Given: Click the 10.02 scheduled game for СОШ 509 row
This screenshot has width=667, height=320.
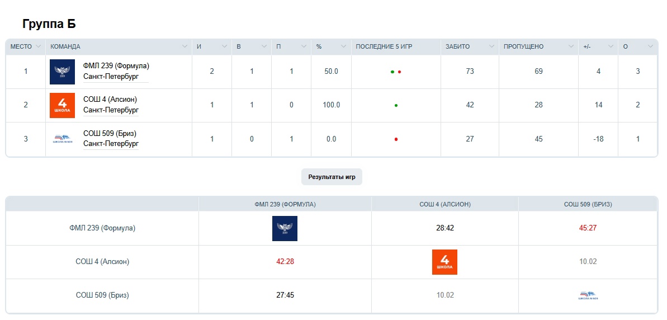Looking at the screenshot, I should tap(444, 295).
